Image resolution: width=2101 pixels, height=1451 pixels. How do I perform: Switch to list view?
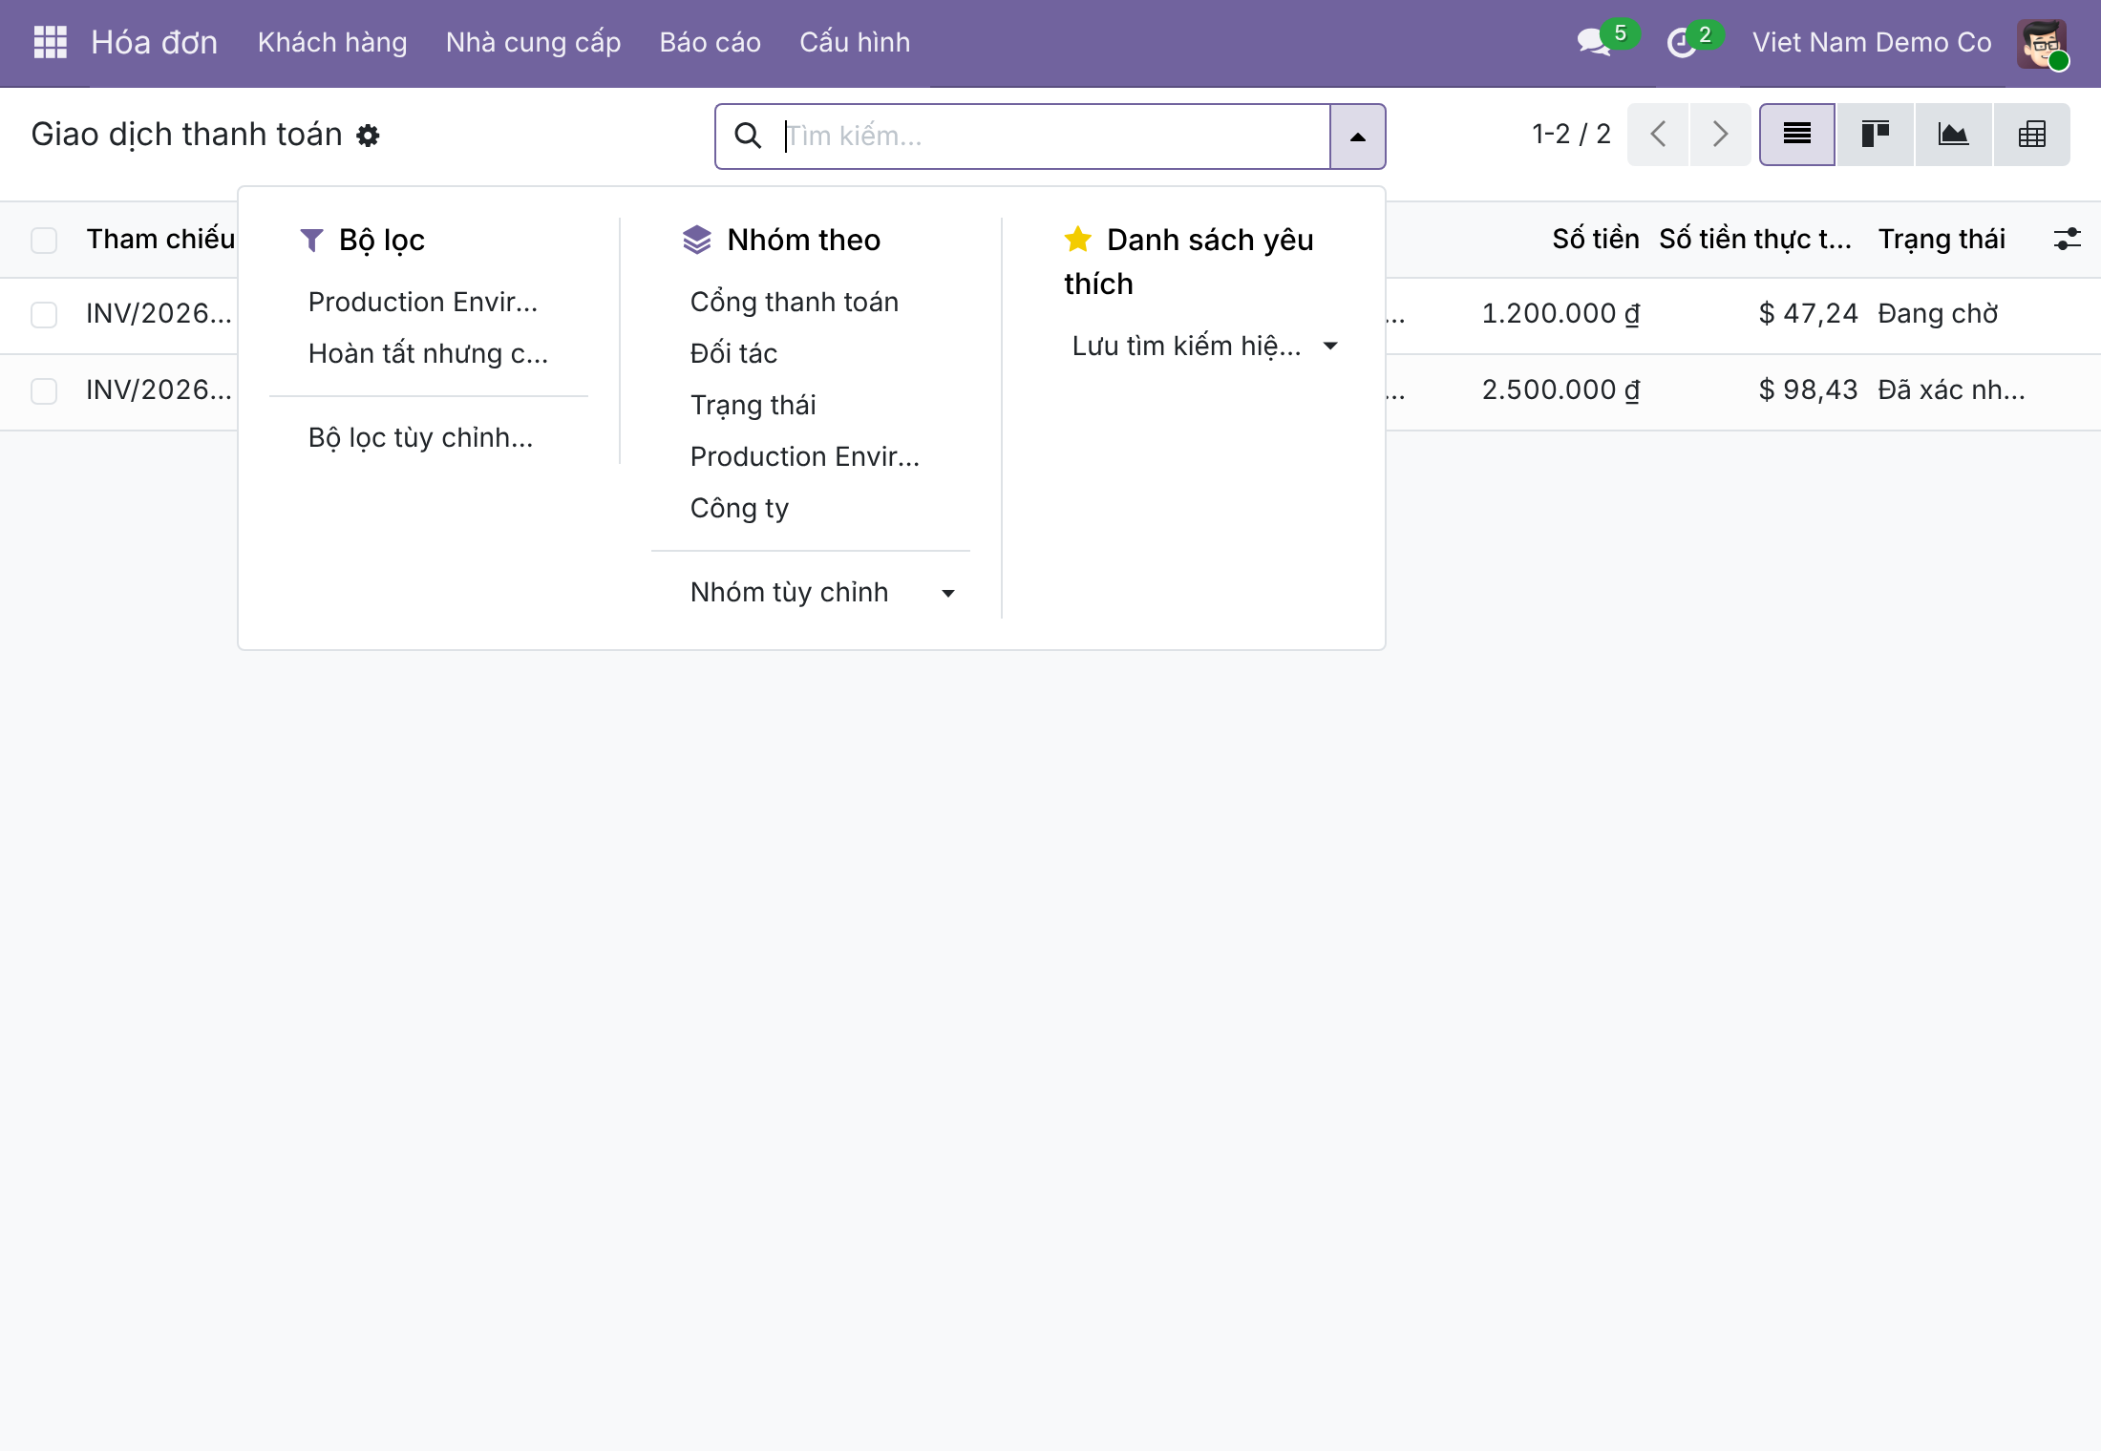pos(1797,135)
